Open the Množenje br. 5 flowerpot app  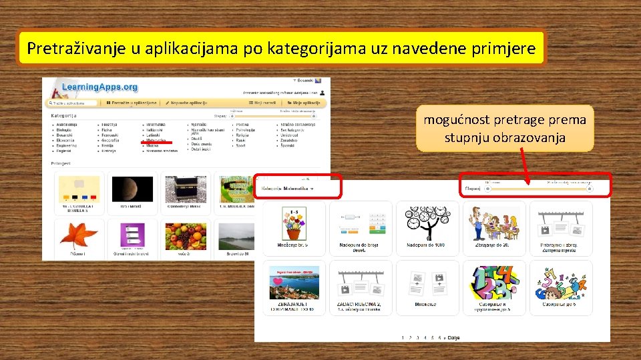tap(294, 228)
